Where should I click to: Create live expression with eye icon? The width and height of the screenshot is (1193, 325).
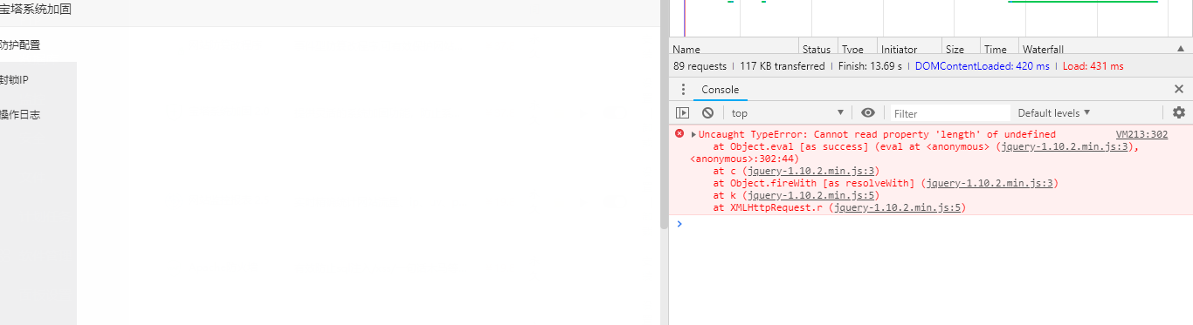coord(867,112)
